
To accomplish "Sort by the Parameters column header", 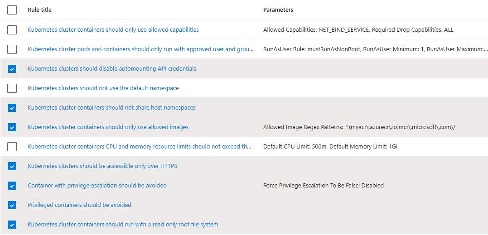I will click(278, 10).
